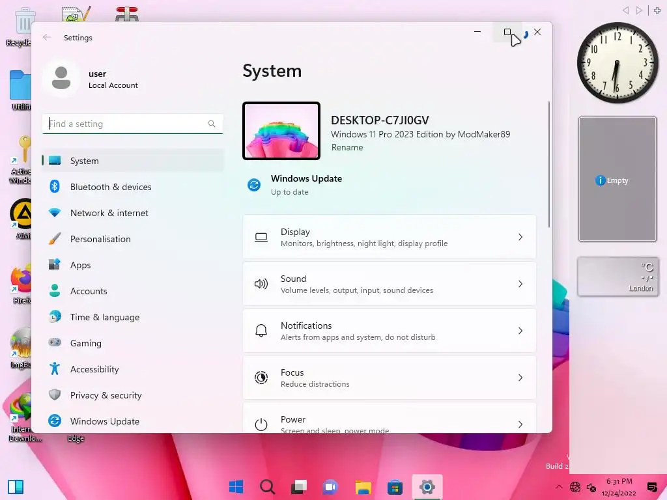
Task: Click the Time & language globe-clock icon
Action: pos(55,316)
